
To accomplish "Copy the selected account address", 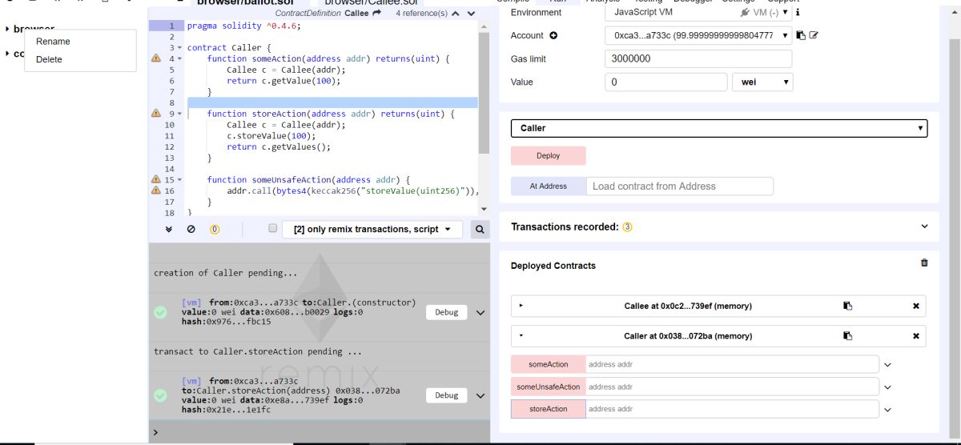I will pyautogui.click(x=802, y=35).
